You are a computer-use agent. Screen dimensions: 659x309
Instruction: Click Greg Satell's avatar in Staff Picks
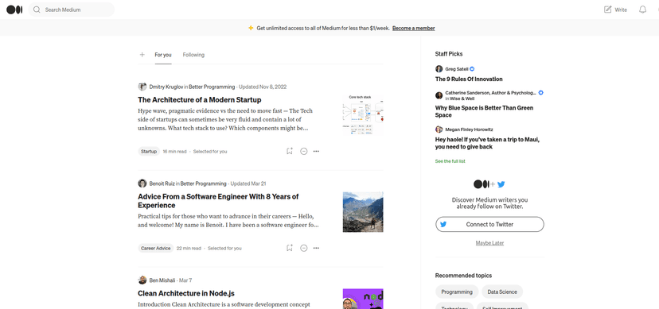click(x=439, y=69)
